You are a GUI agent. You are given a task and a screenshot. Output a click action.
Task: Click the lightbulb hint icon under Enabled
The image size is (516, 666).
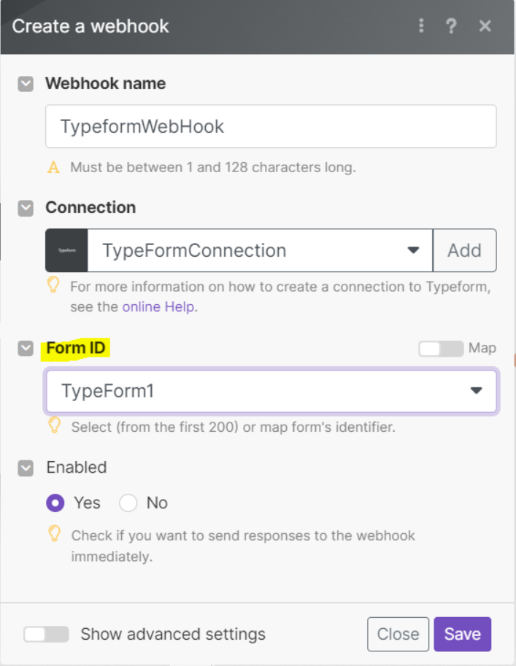[55, 533]
